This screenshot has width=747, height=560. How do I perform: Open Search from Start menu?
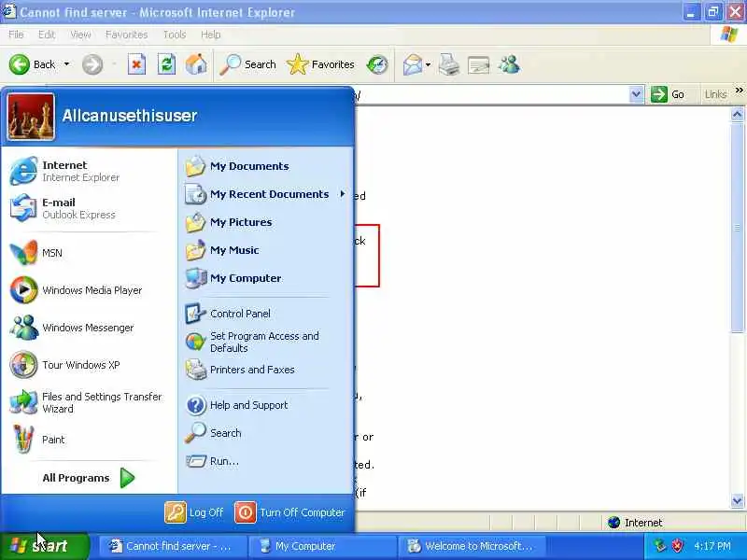click(266, 433)
